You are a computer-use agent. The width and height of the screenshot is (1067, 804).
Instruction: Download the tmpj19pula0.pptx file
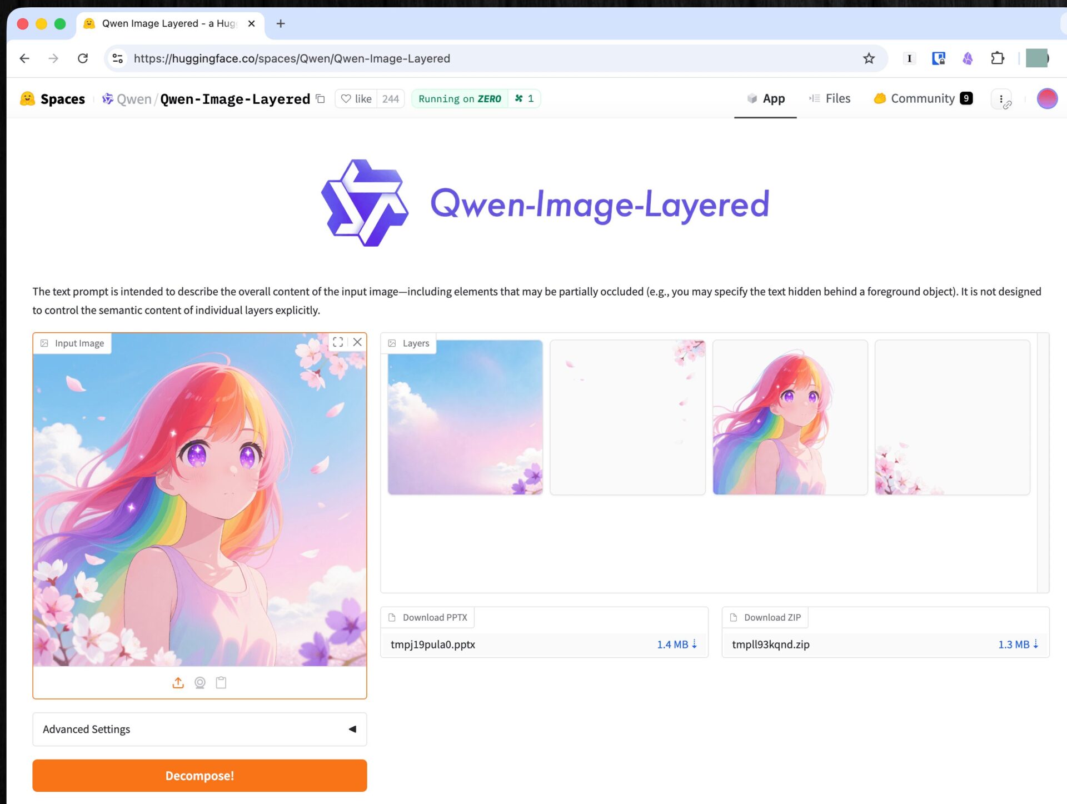[x=677, y=645]
